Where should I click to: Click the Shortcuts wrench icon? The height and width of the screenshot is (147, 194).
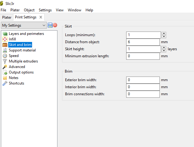click(5, 83)
